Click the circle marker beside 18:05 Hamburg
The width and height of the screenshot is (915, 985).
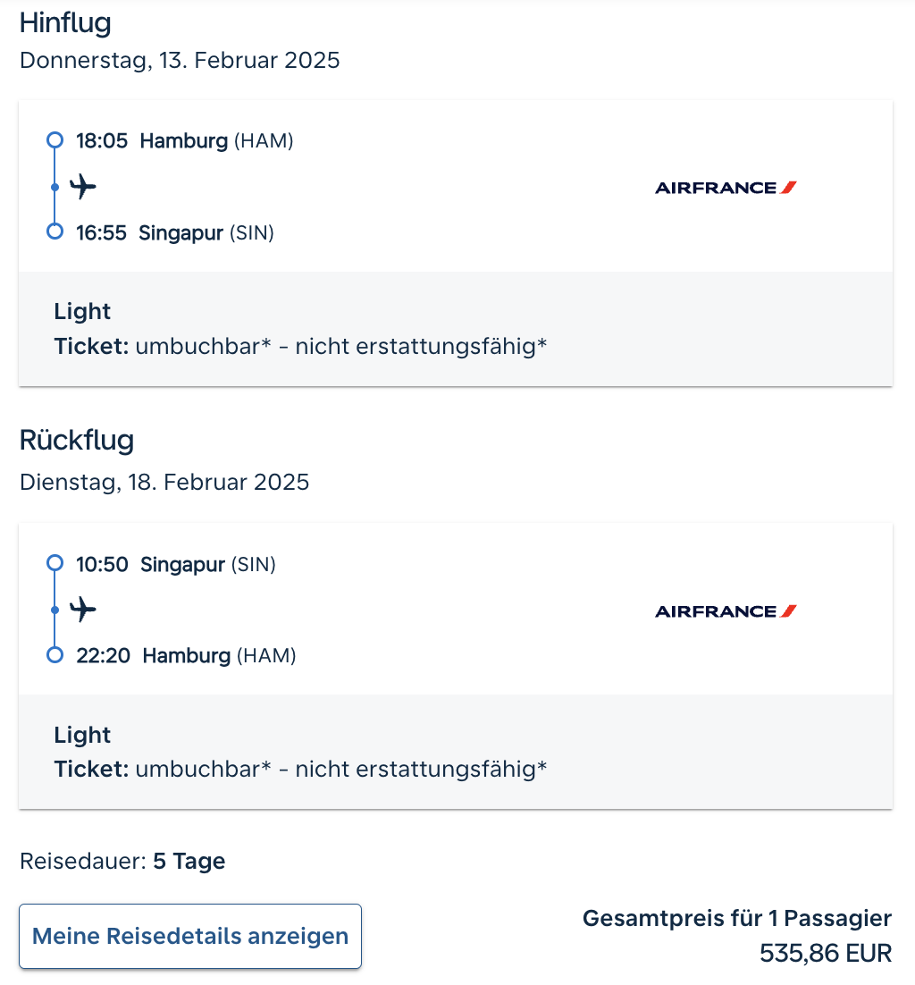point(55,140)
